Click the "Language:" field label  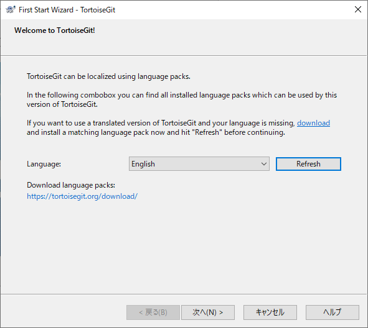44,164
